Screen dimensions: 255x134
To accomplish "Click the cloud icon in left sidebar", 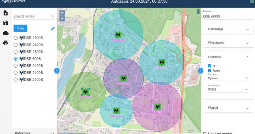I will [x=5, y=33].
